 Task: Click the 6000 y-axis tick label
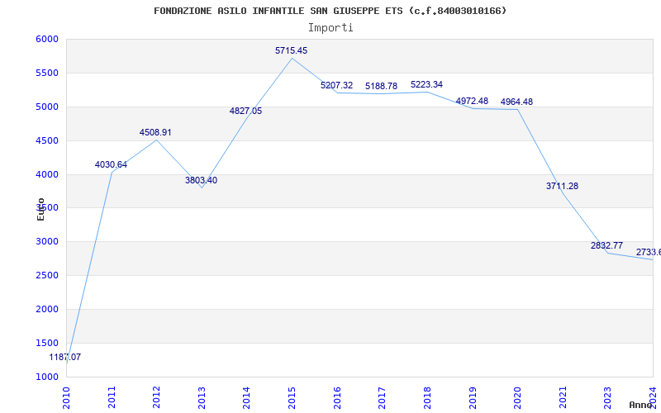pos(47,39)
